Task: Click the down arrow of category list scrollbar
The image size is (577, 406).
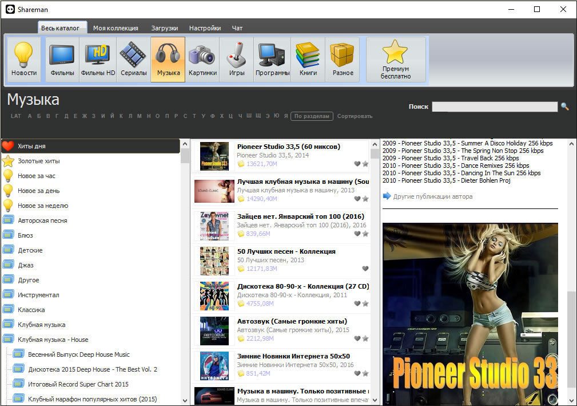Action: pos(185,400)
